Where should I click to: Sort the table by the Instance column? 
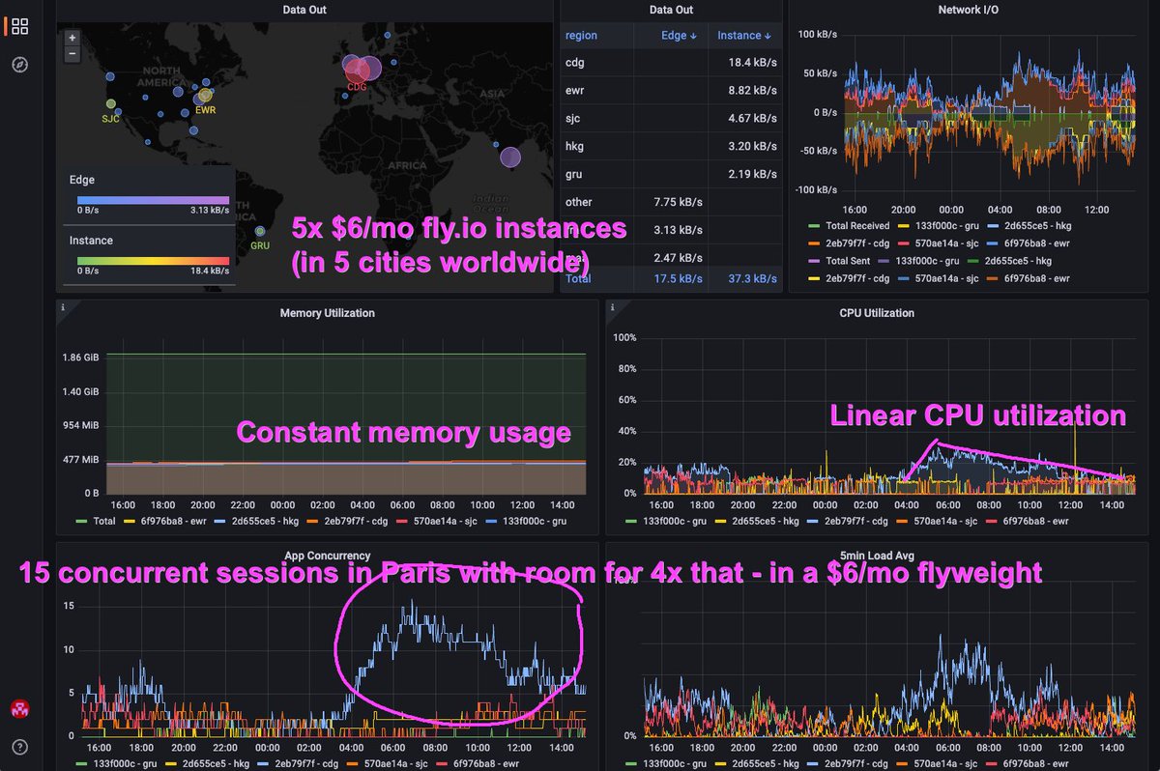(x=744, y=36)
